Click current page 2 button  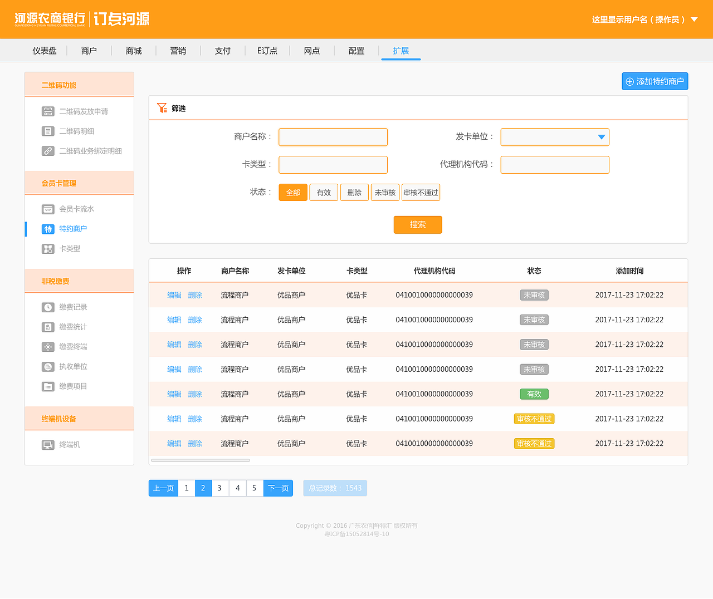tap(203, 488)
